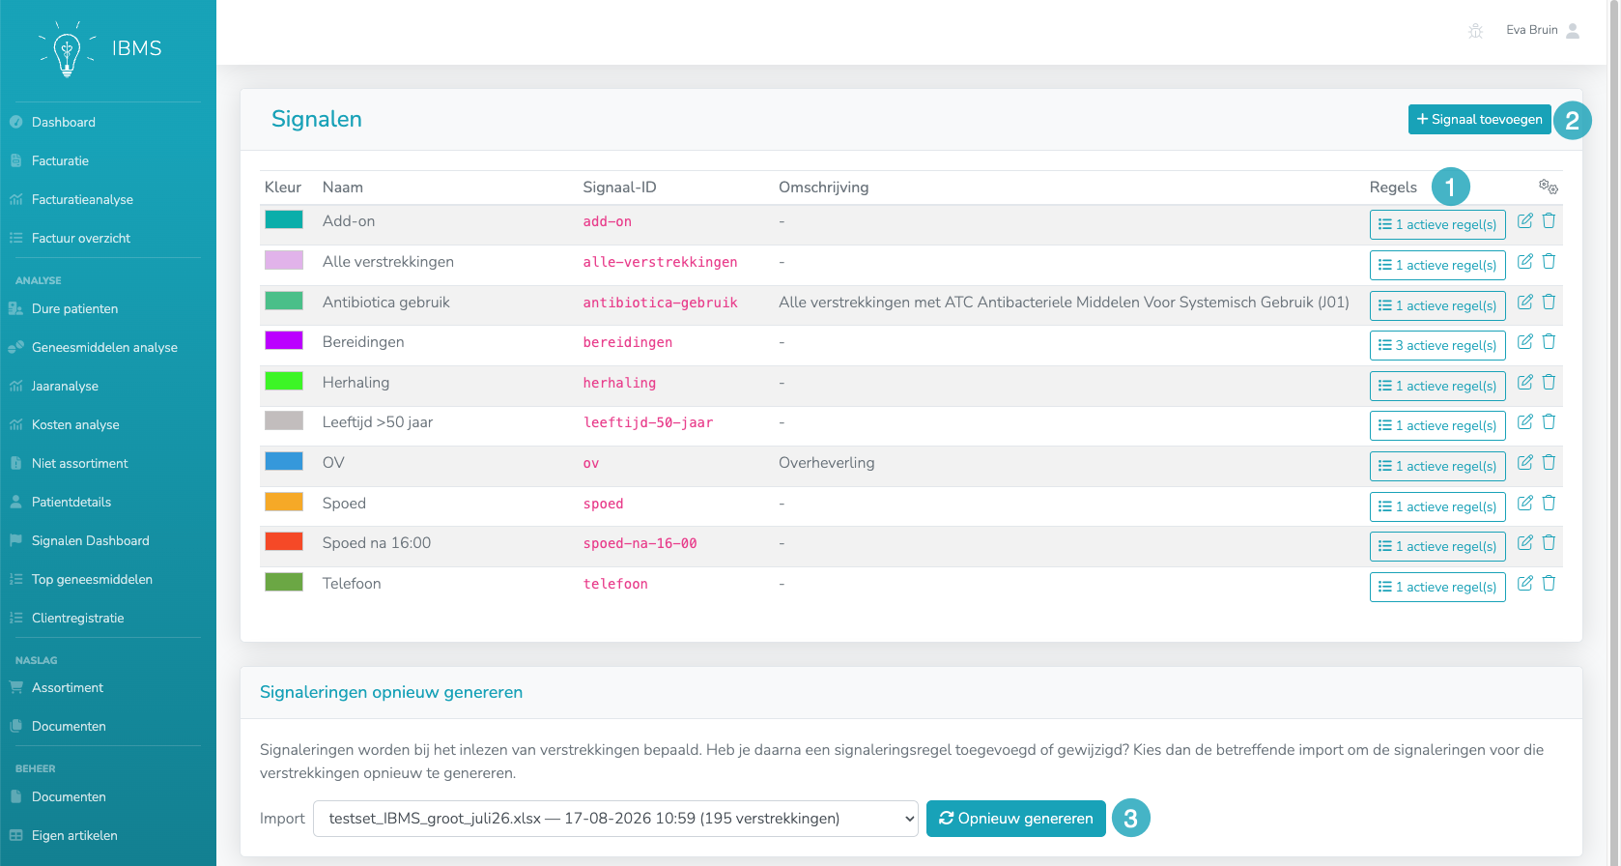Delete the Herhaling signal
The image size is (1621, 866).
(1549, 383)
